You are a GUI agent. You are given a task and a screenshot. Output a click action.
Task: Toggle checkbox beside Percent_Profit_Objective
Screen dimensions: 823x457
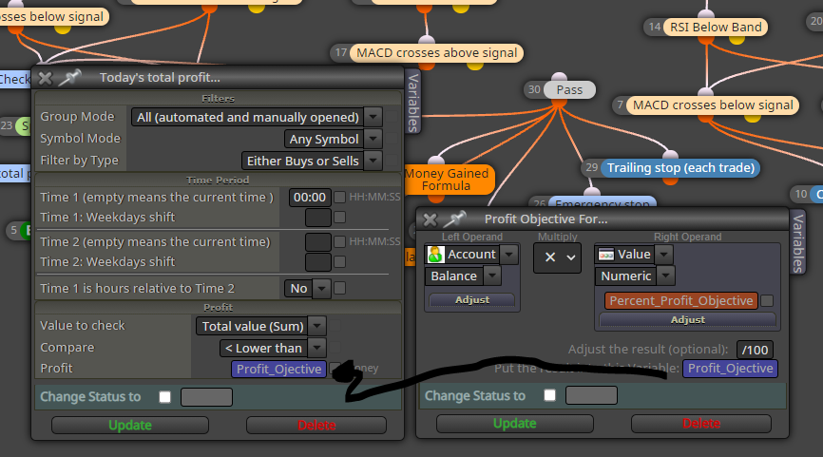click(767, 300)
